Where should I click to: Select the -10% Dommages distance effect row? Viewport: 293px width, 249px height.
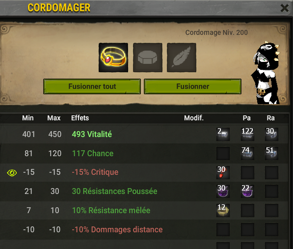(x=144, y=229)
